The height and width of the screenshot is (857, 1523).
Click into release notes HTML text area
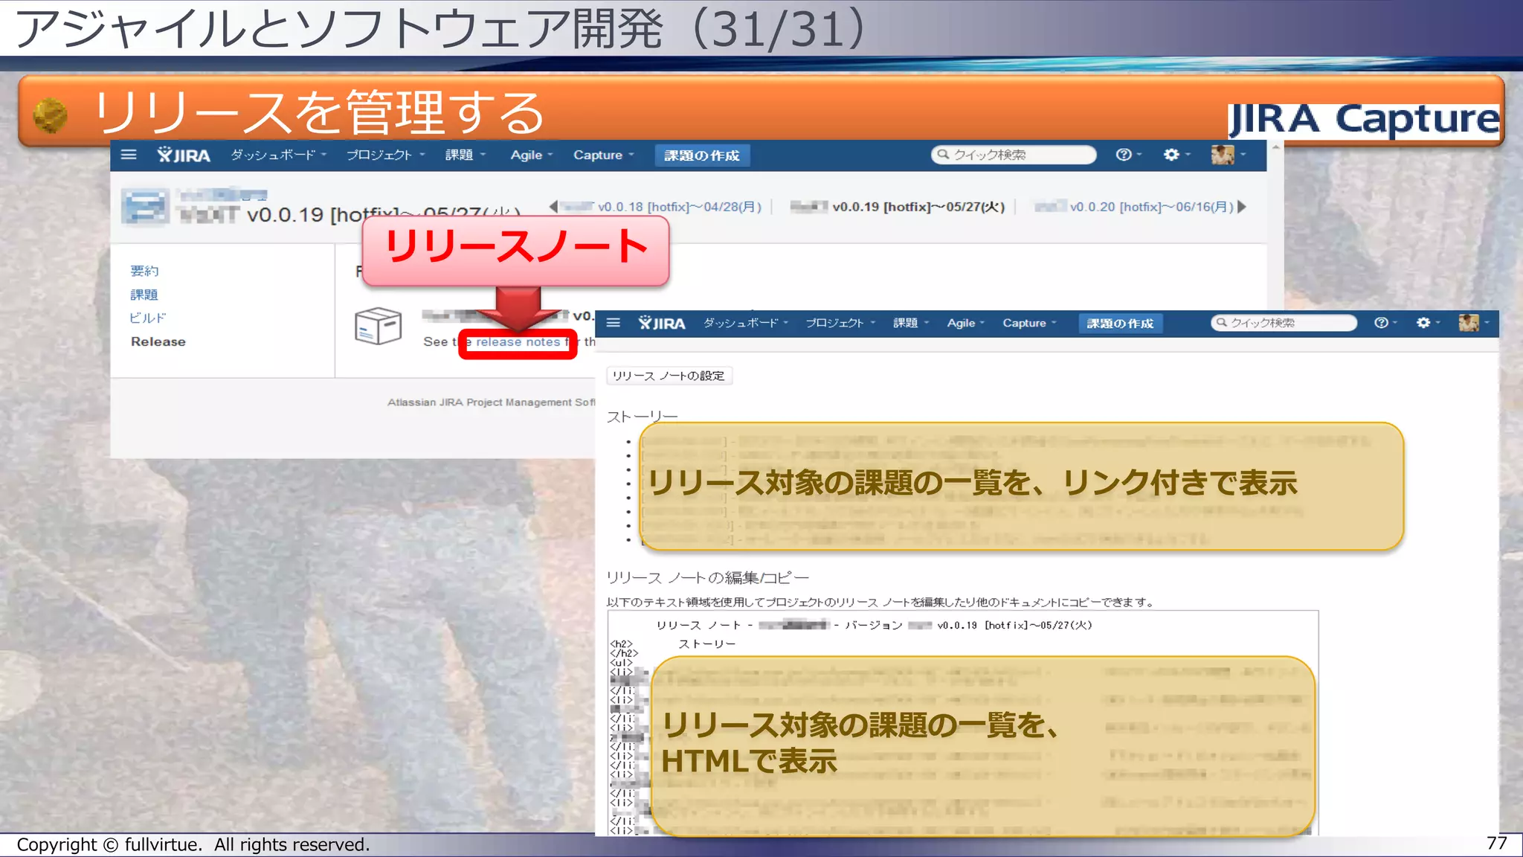[963, 723]
